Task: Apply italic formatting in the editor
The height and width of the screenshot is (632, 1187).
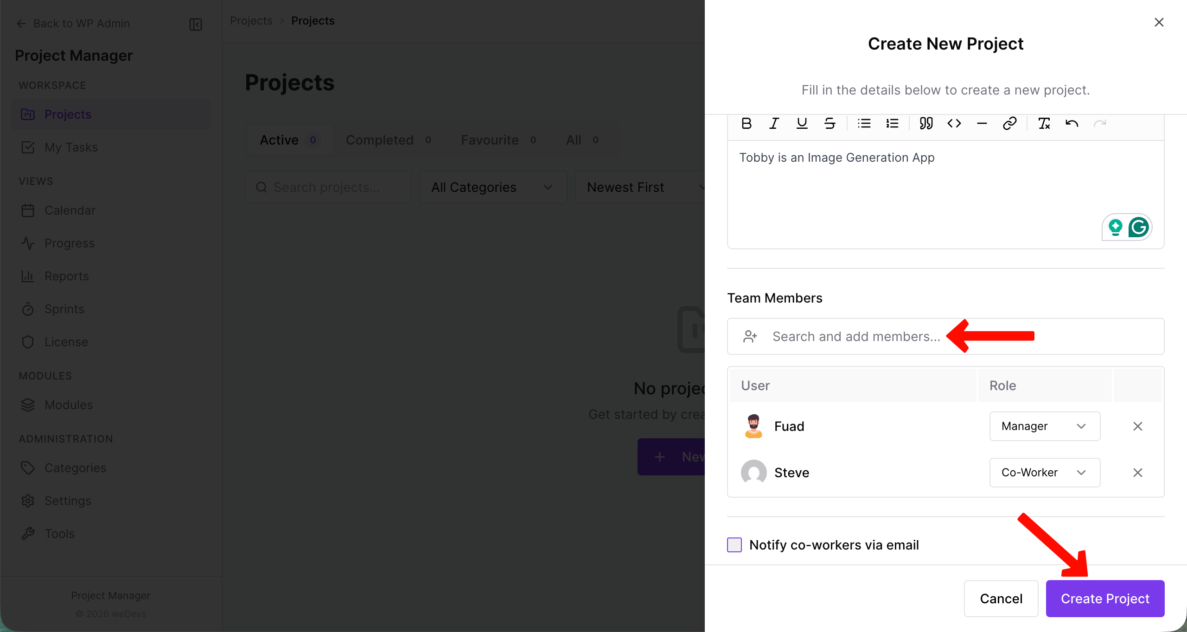Action: [x=774, y=123]
